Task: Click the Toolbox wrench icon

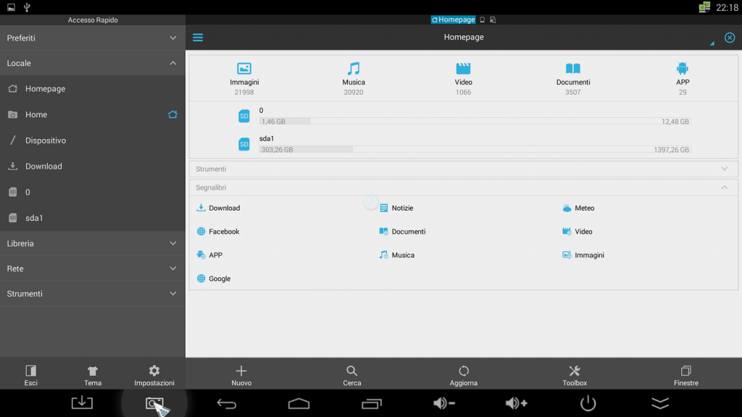Action: (x=575, y=371)
